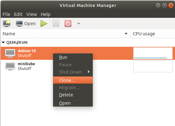Select Pause in the context menu

pos(73,65)
